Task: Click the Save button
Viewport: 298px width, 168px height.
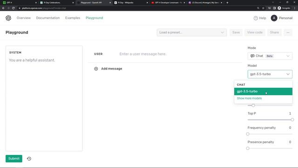Action: click(236, 32)
